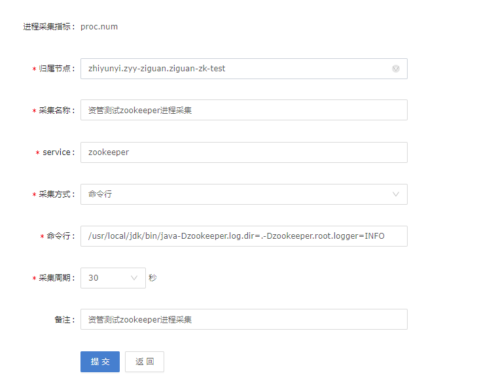Click the 进程采集指标 label
Viewport: 496px width, 384px height.
click(x=48, y=27)
